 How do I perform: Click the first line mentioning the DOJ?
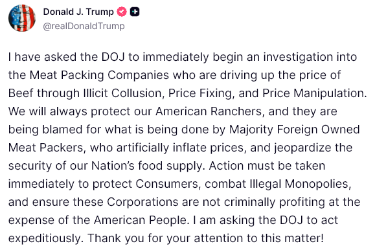(183, 57)
